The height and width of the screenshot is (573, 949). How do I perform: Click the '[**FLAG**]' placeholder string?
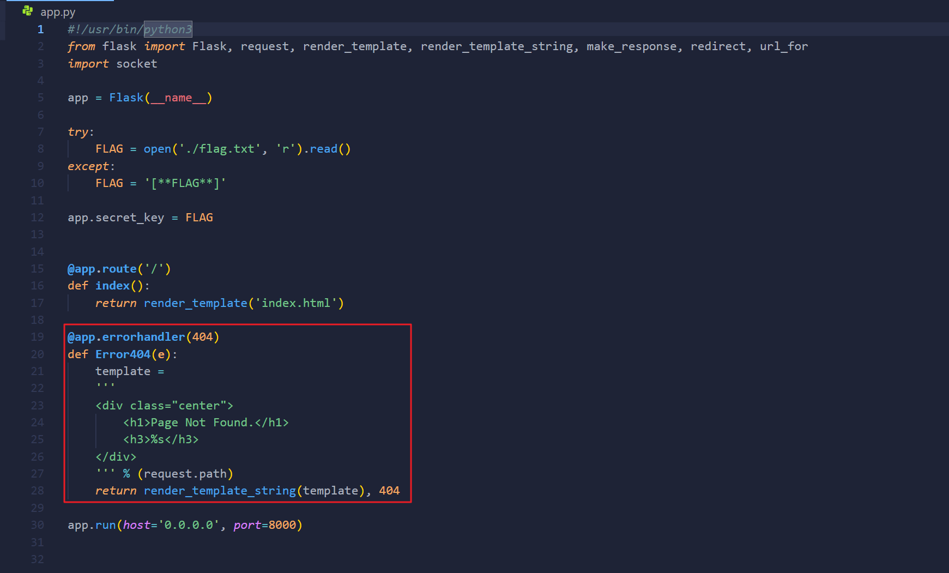click(185, 183)
